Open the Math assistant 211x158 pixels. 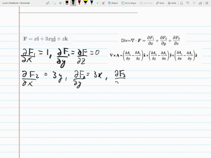pyautogui.click(x=172, y=3)
